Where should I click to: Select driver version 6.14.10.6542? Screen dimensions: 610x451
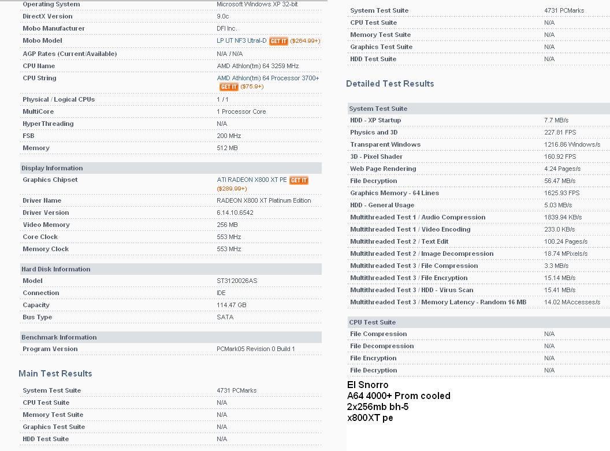(235, 213)
